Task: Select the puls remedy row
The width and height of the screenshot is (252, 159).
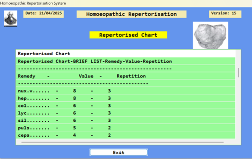Action: pos(125,128)
